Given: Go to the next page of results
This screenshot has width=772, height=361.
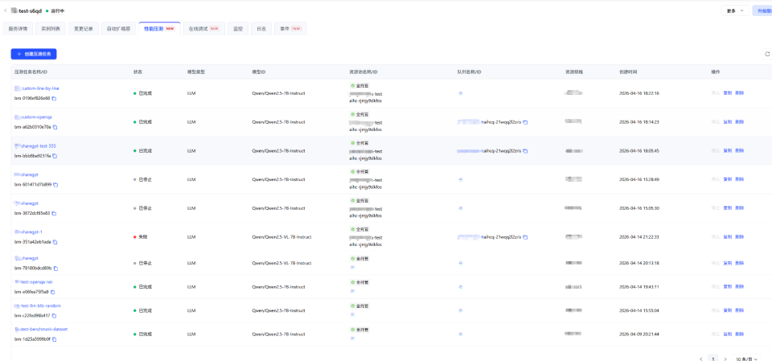Looking at the screenshot, I should click(x=725, y=359).
